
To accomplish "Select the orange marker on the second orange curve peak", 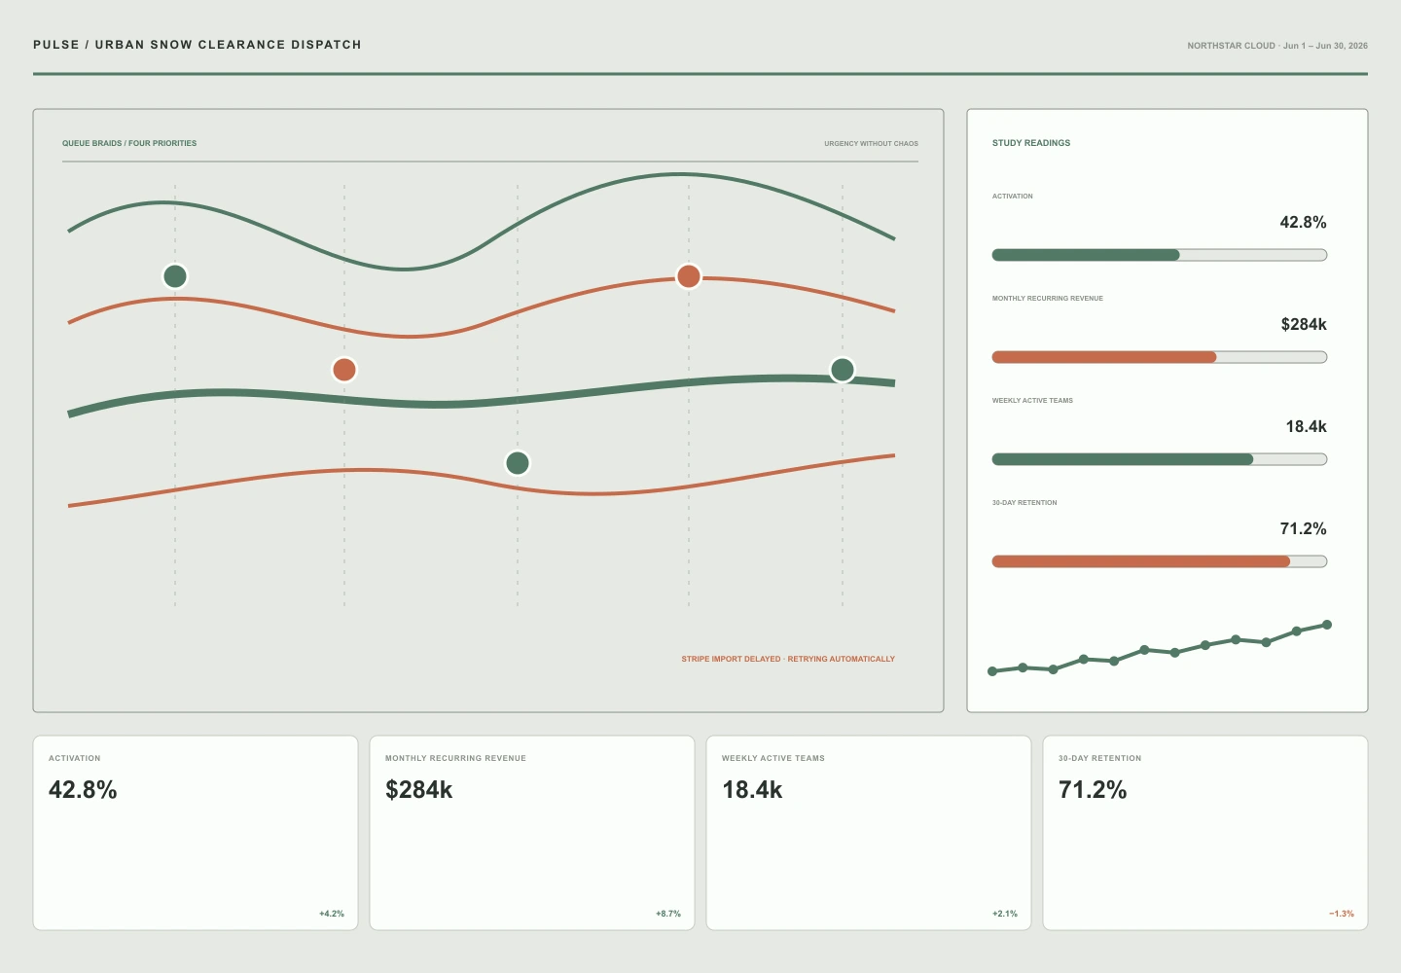I will pyautogui.click(x=689, y=276).
